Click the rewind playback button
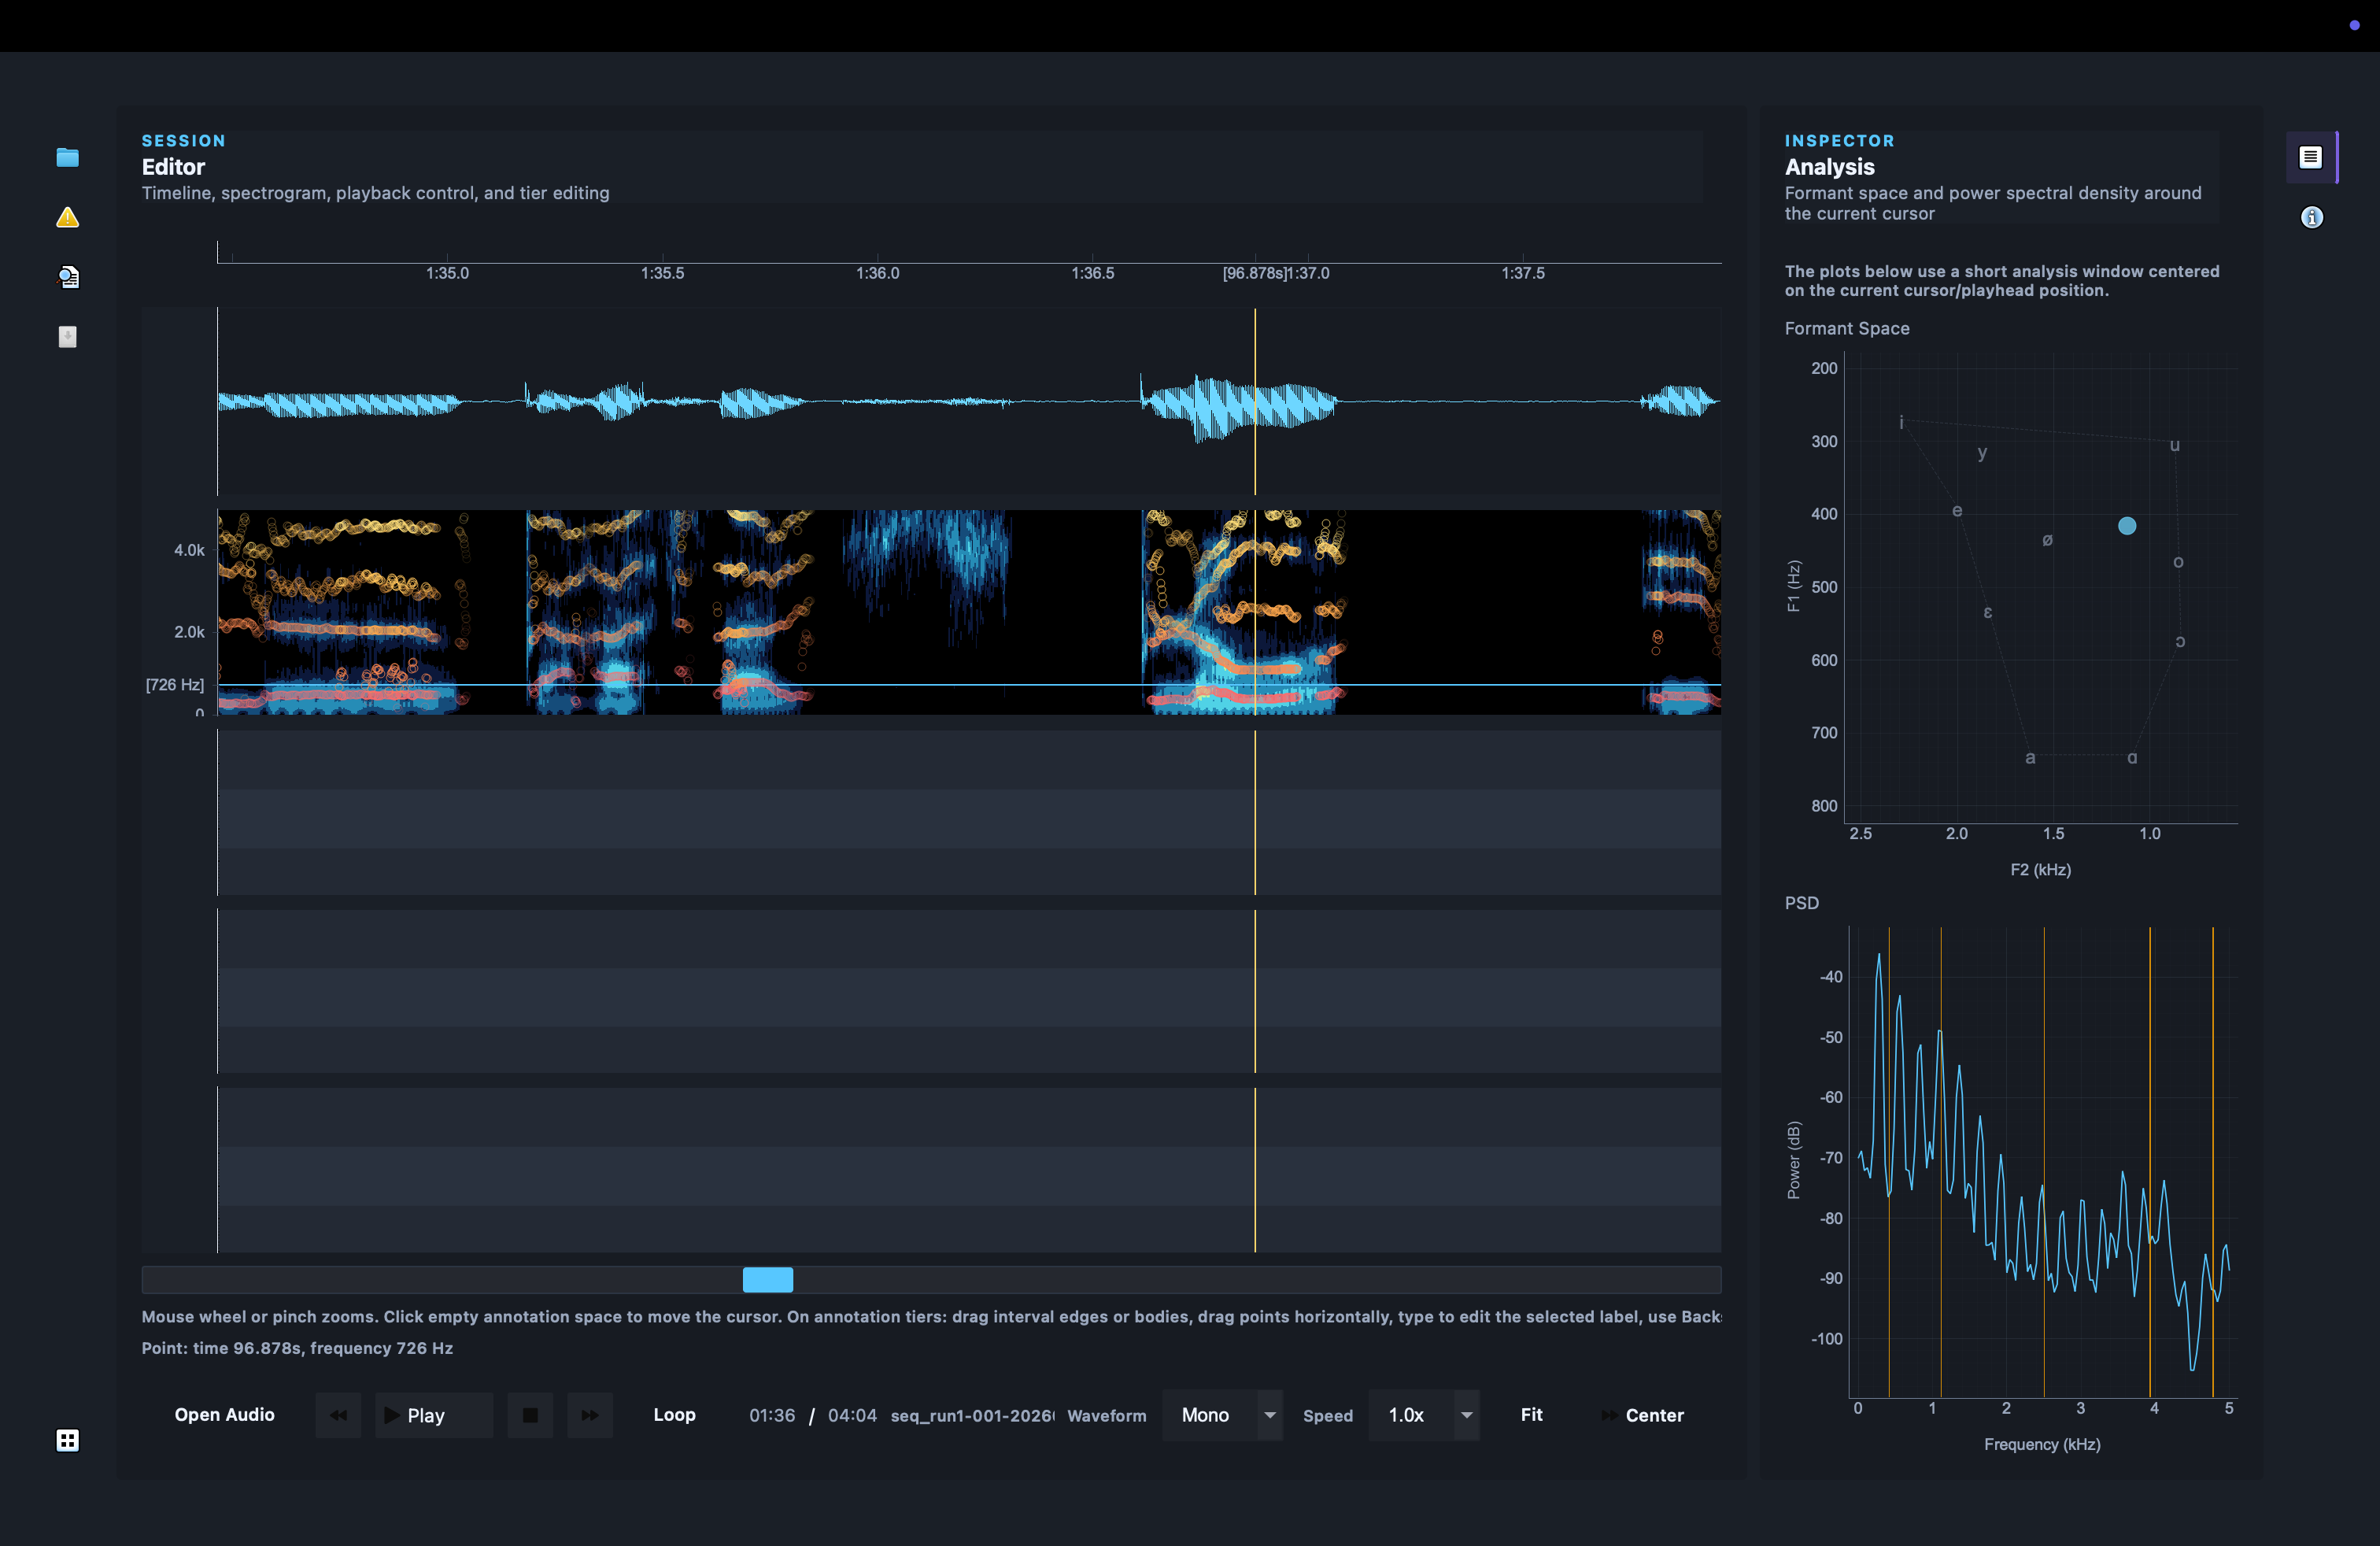 pyautogui.click(x=338, y=1415)
